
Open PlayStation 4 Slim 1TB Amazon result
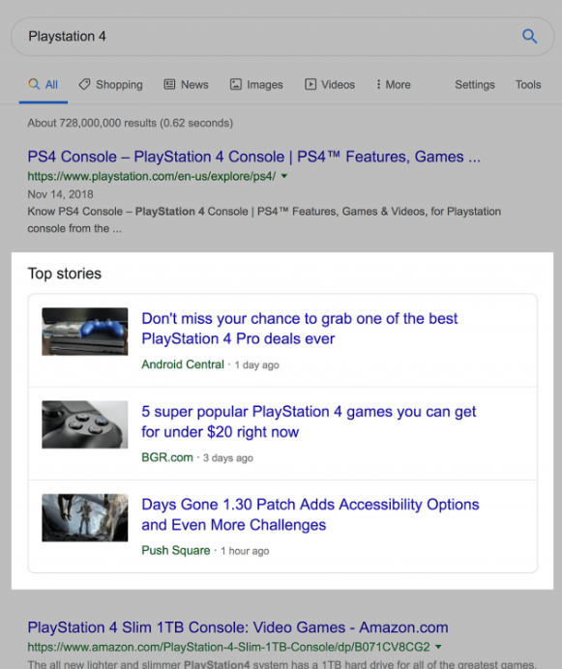pyautogui.click(x=238, y=627)
